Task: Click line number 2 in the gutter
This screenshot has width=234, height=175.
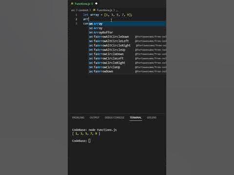Action: tap(76, 19)
